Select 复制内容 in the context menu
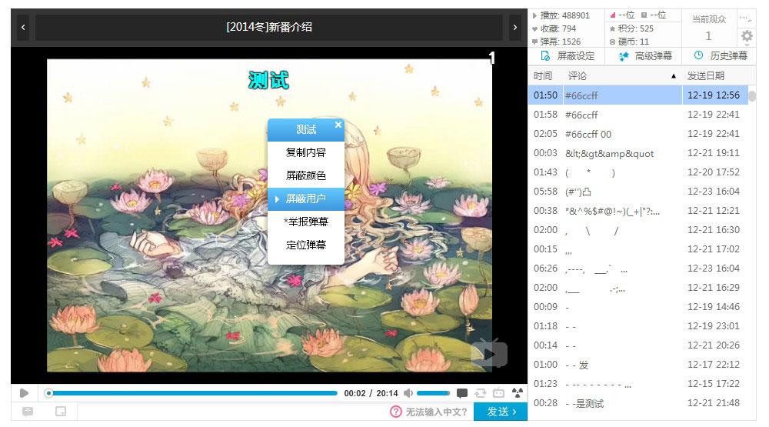This screenshot has width=769, height=427. coord(306,152)
